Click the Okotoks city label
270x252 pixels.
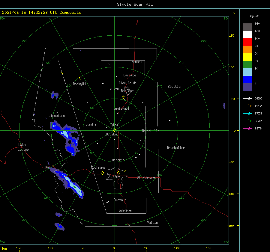(x=120, y=200)
